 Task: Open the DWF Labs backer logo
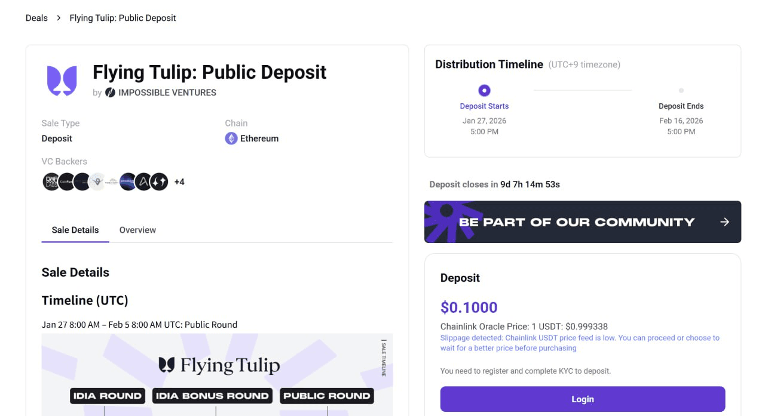51,181
